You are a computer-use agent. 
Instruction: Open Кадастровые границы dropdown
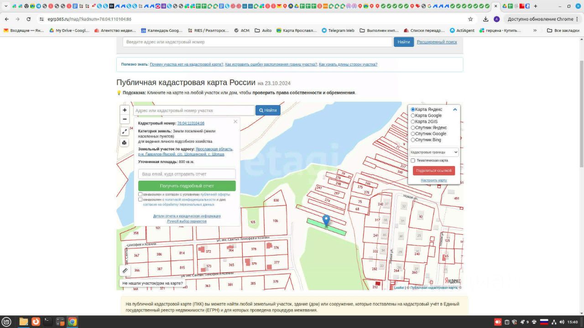click(433, 152)
